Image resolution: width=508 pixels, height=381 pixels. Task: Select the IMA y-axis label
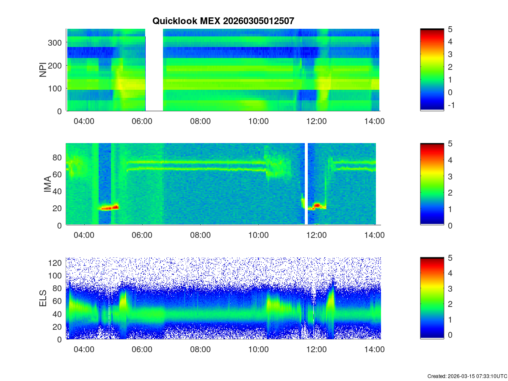[x=47, y=185]
